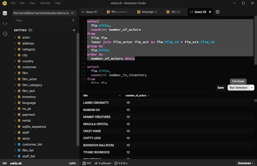Select the no_pk table in the entity list
Screen dimensions: 257x166
tap(26, 109)
